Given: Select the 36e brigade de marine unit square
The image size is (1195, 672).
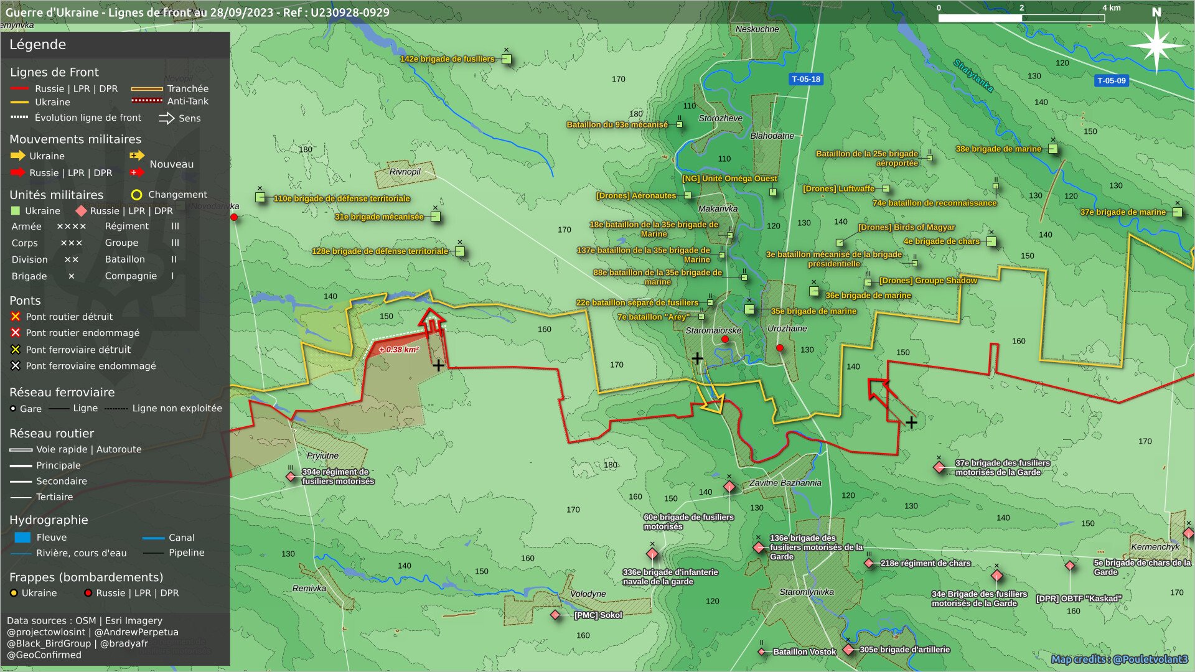Looking at the screenshot, I should [x=813, y=291].
